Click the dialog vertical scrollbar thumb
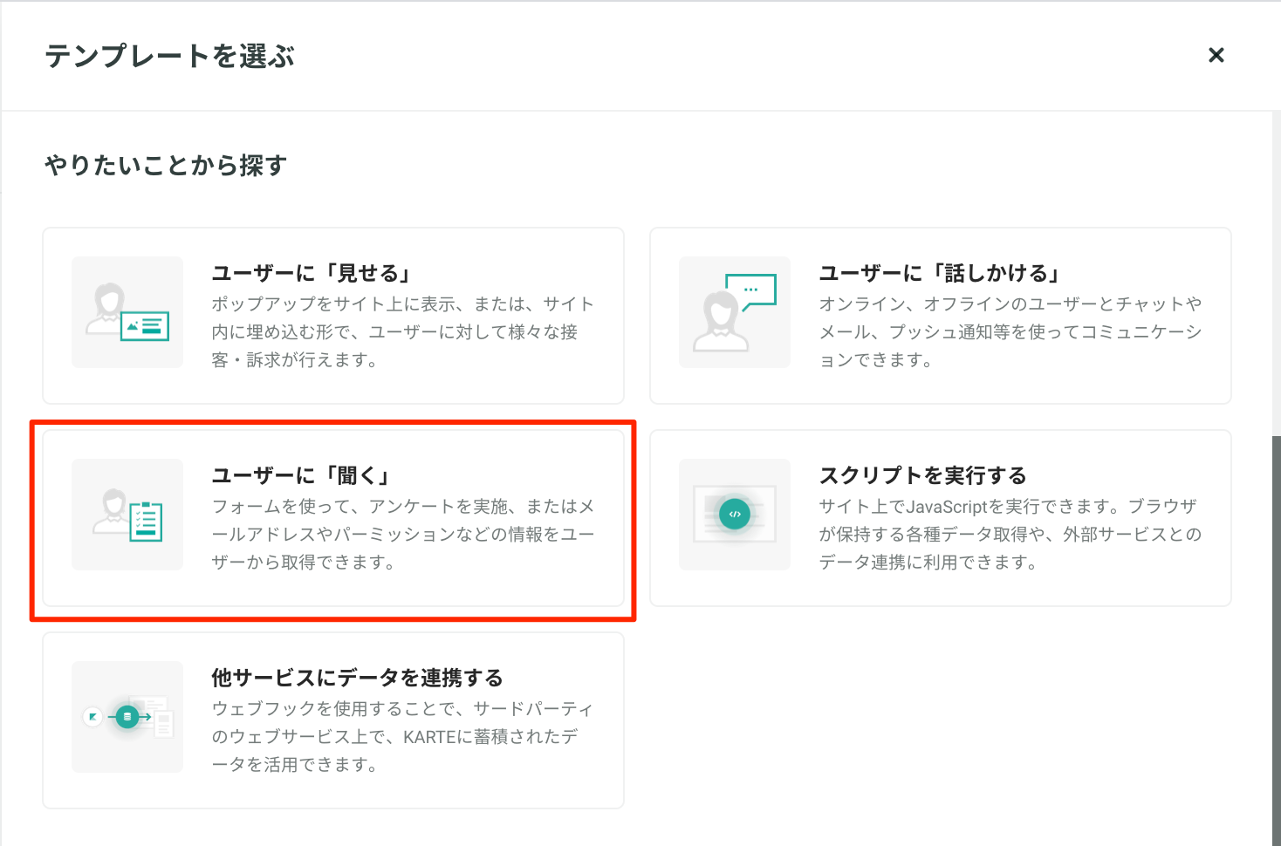1281x846 pixels. [1276, 640]
